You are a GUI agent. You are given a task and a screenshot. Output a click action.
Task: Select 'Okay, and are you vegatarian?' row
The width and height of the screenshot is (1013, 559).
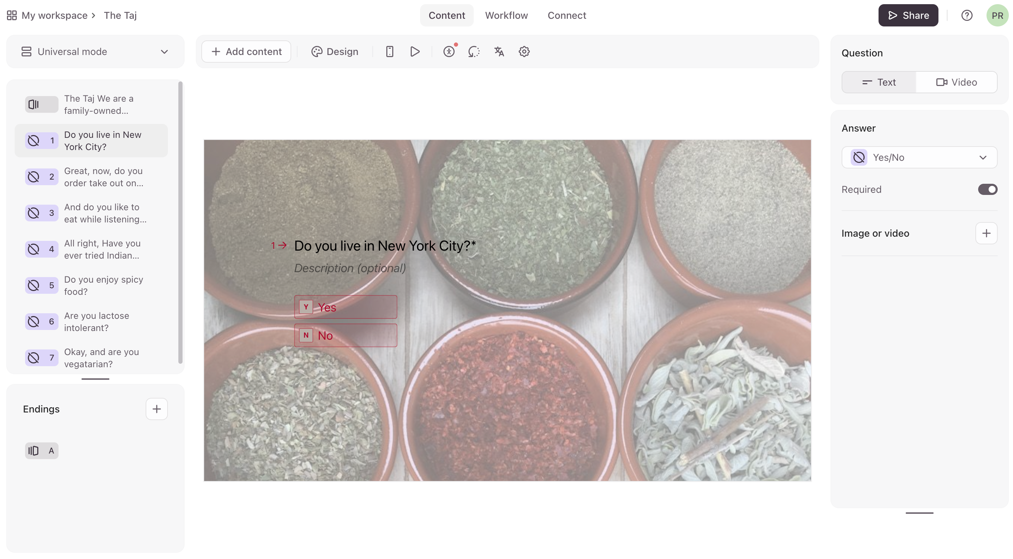(91, 357)
